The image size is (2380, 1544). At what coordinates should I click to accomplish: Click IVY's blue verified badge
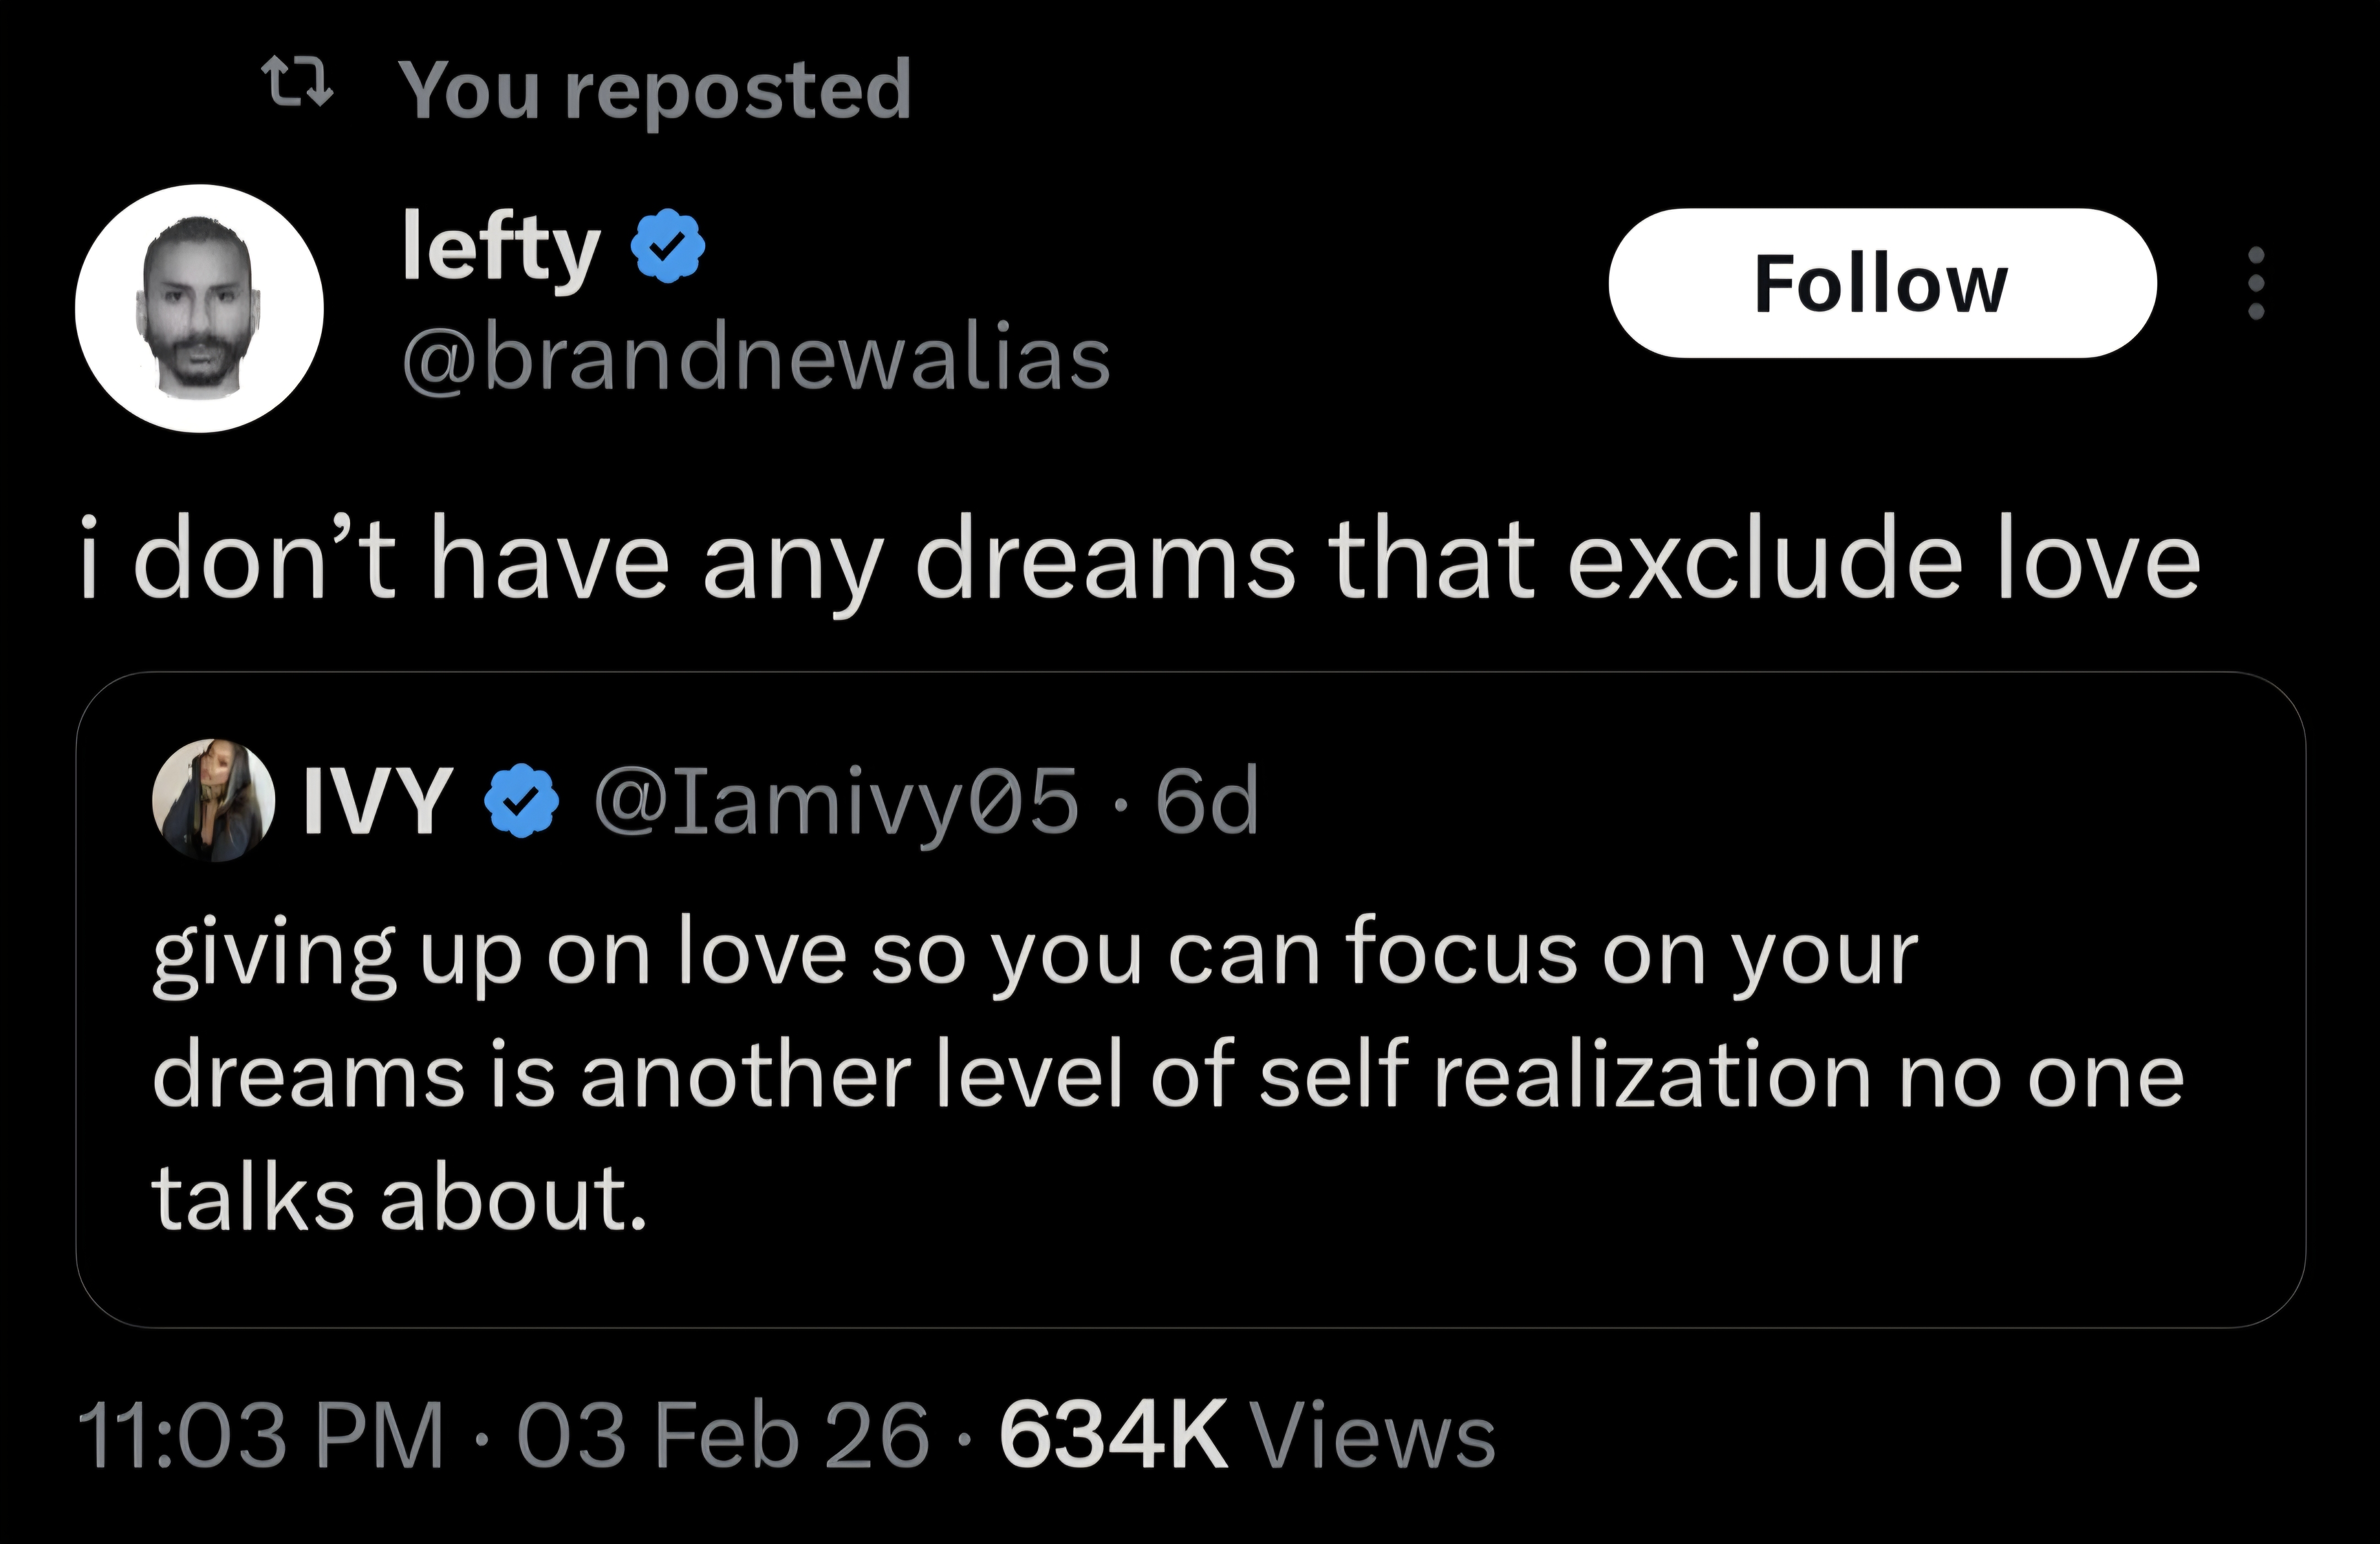(x=522, y=800)
